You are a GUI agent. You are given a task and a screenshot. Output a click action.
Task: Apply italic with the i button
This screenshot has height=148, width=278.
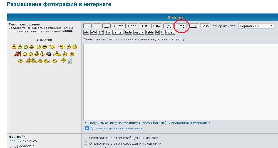click(97, 26)
